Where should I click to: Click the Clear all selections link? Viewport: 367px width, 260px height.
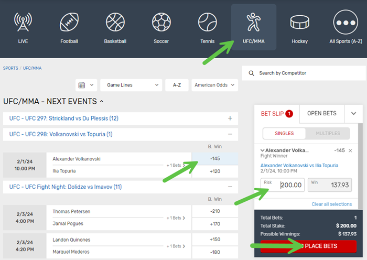click(x=331, y=204)
